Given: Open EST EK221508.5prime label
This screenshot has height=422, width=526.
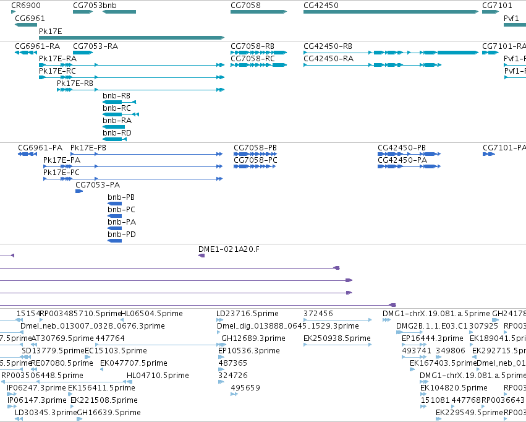Looking at the screenshot, I should 104,400.
